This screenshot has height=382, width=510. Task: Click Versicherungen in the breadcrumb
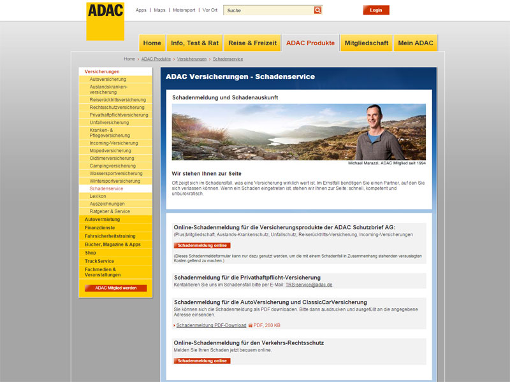(x=192, y=59)
